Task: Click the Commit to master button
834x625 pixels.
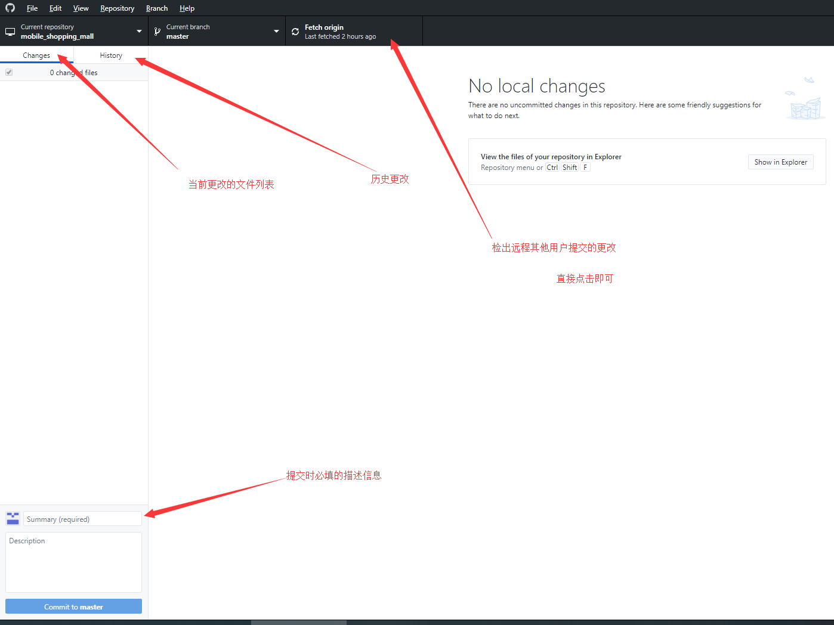Action: [73, 607]
